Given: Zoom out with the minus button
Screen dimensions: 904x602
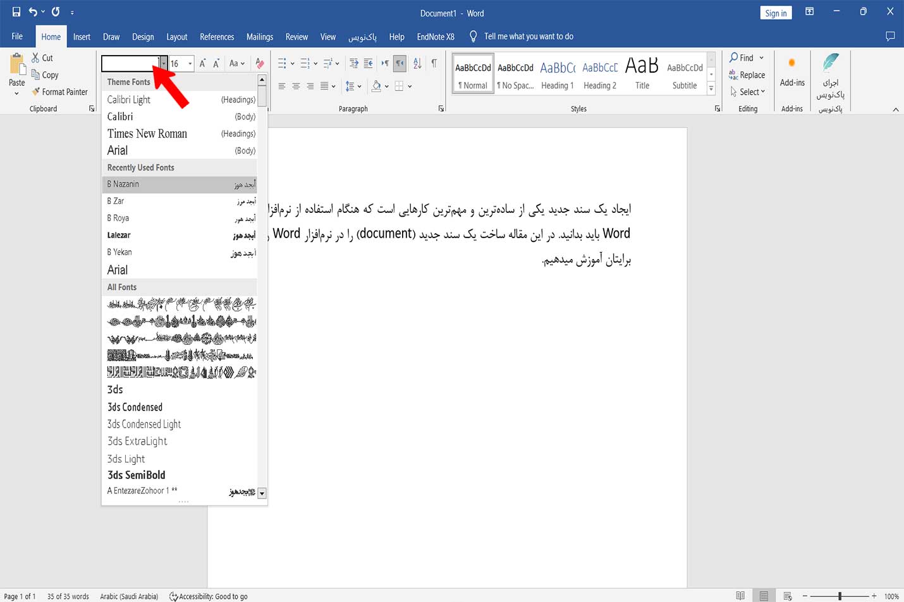Looking at the screenshot, I should point(805,596).
